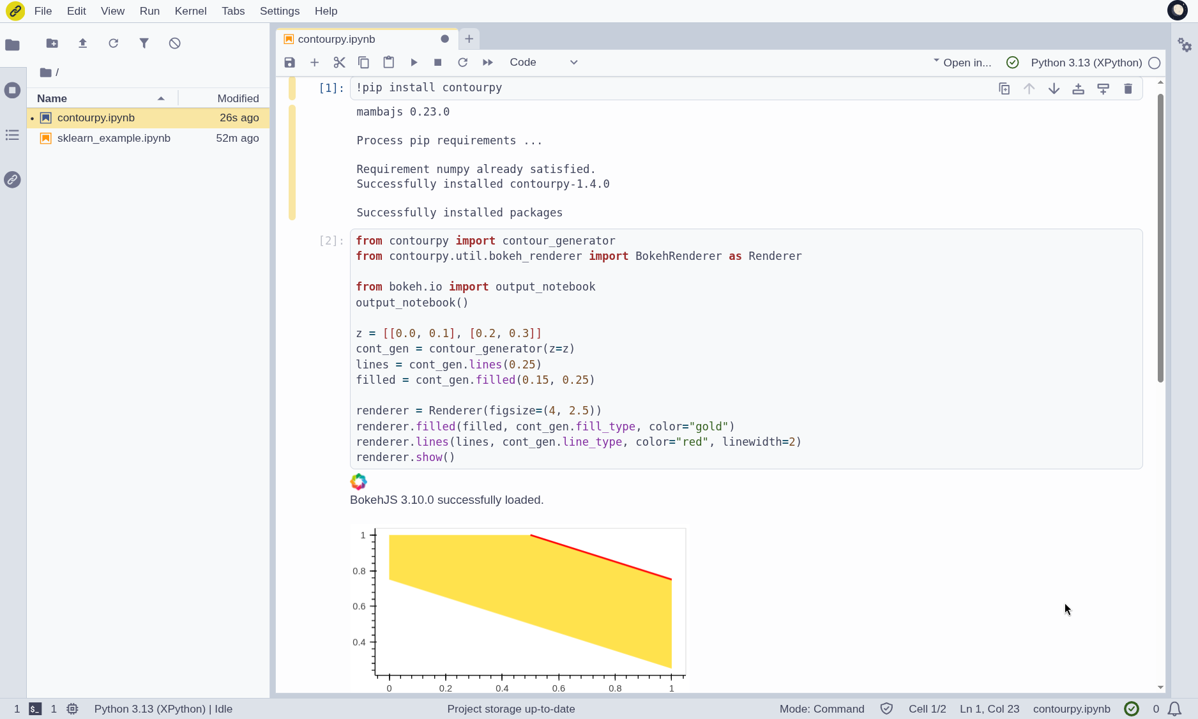
Task: Cut selected cell with scissors icon
Action: pos(339,63)
